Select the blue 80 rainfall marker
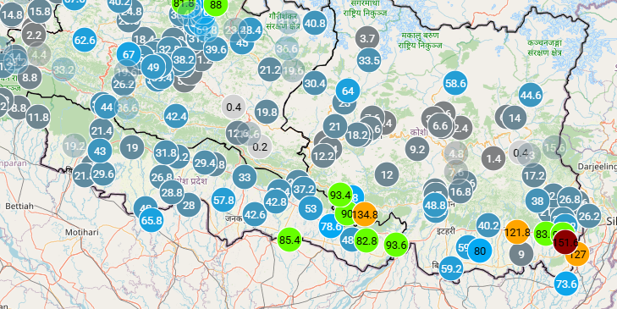Screen dimensions: 617x309 (480, 251)
